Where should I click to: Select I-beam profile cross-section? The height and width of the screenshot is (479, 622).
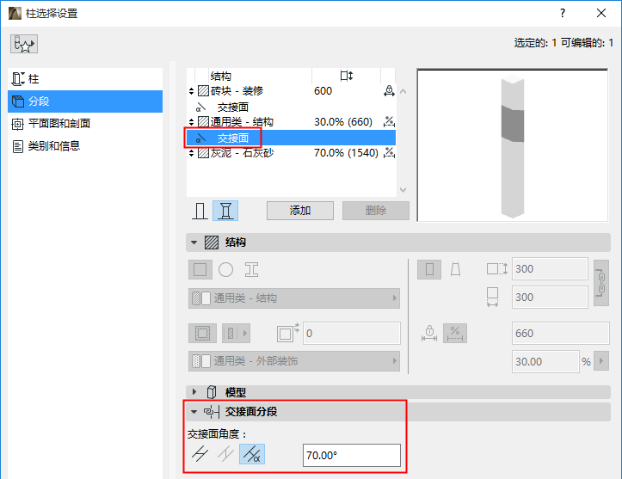coord(251,270)
